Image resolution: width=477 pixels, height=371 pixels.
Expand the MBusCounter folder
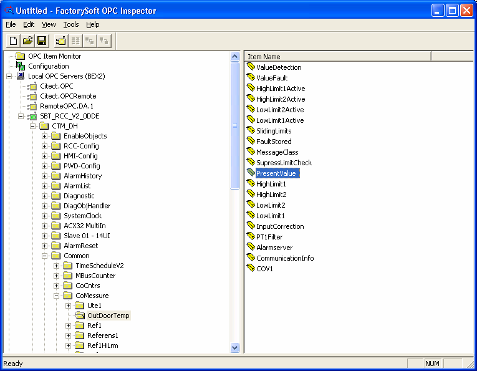point(56,276)
